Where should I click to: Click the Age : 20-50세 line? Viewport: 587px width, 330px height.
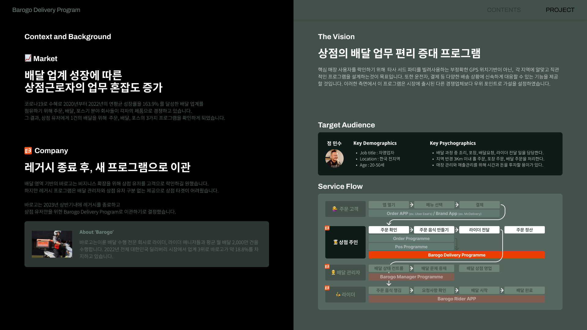pos(372,165)
